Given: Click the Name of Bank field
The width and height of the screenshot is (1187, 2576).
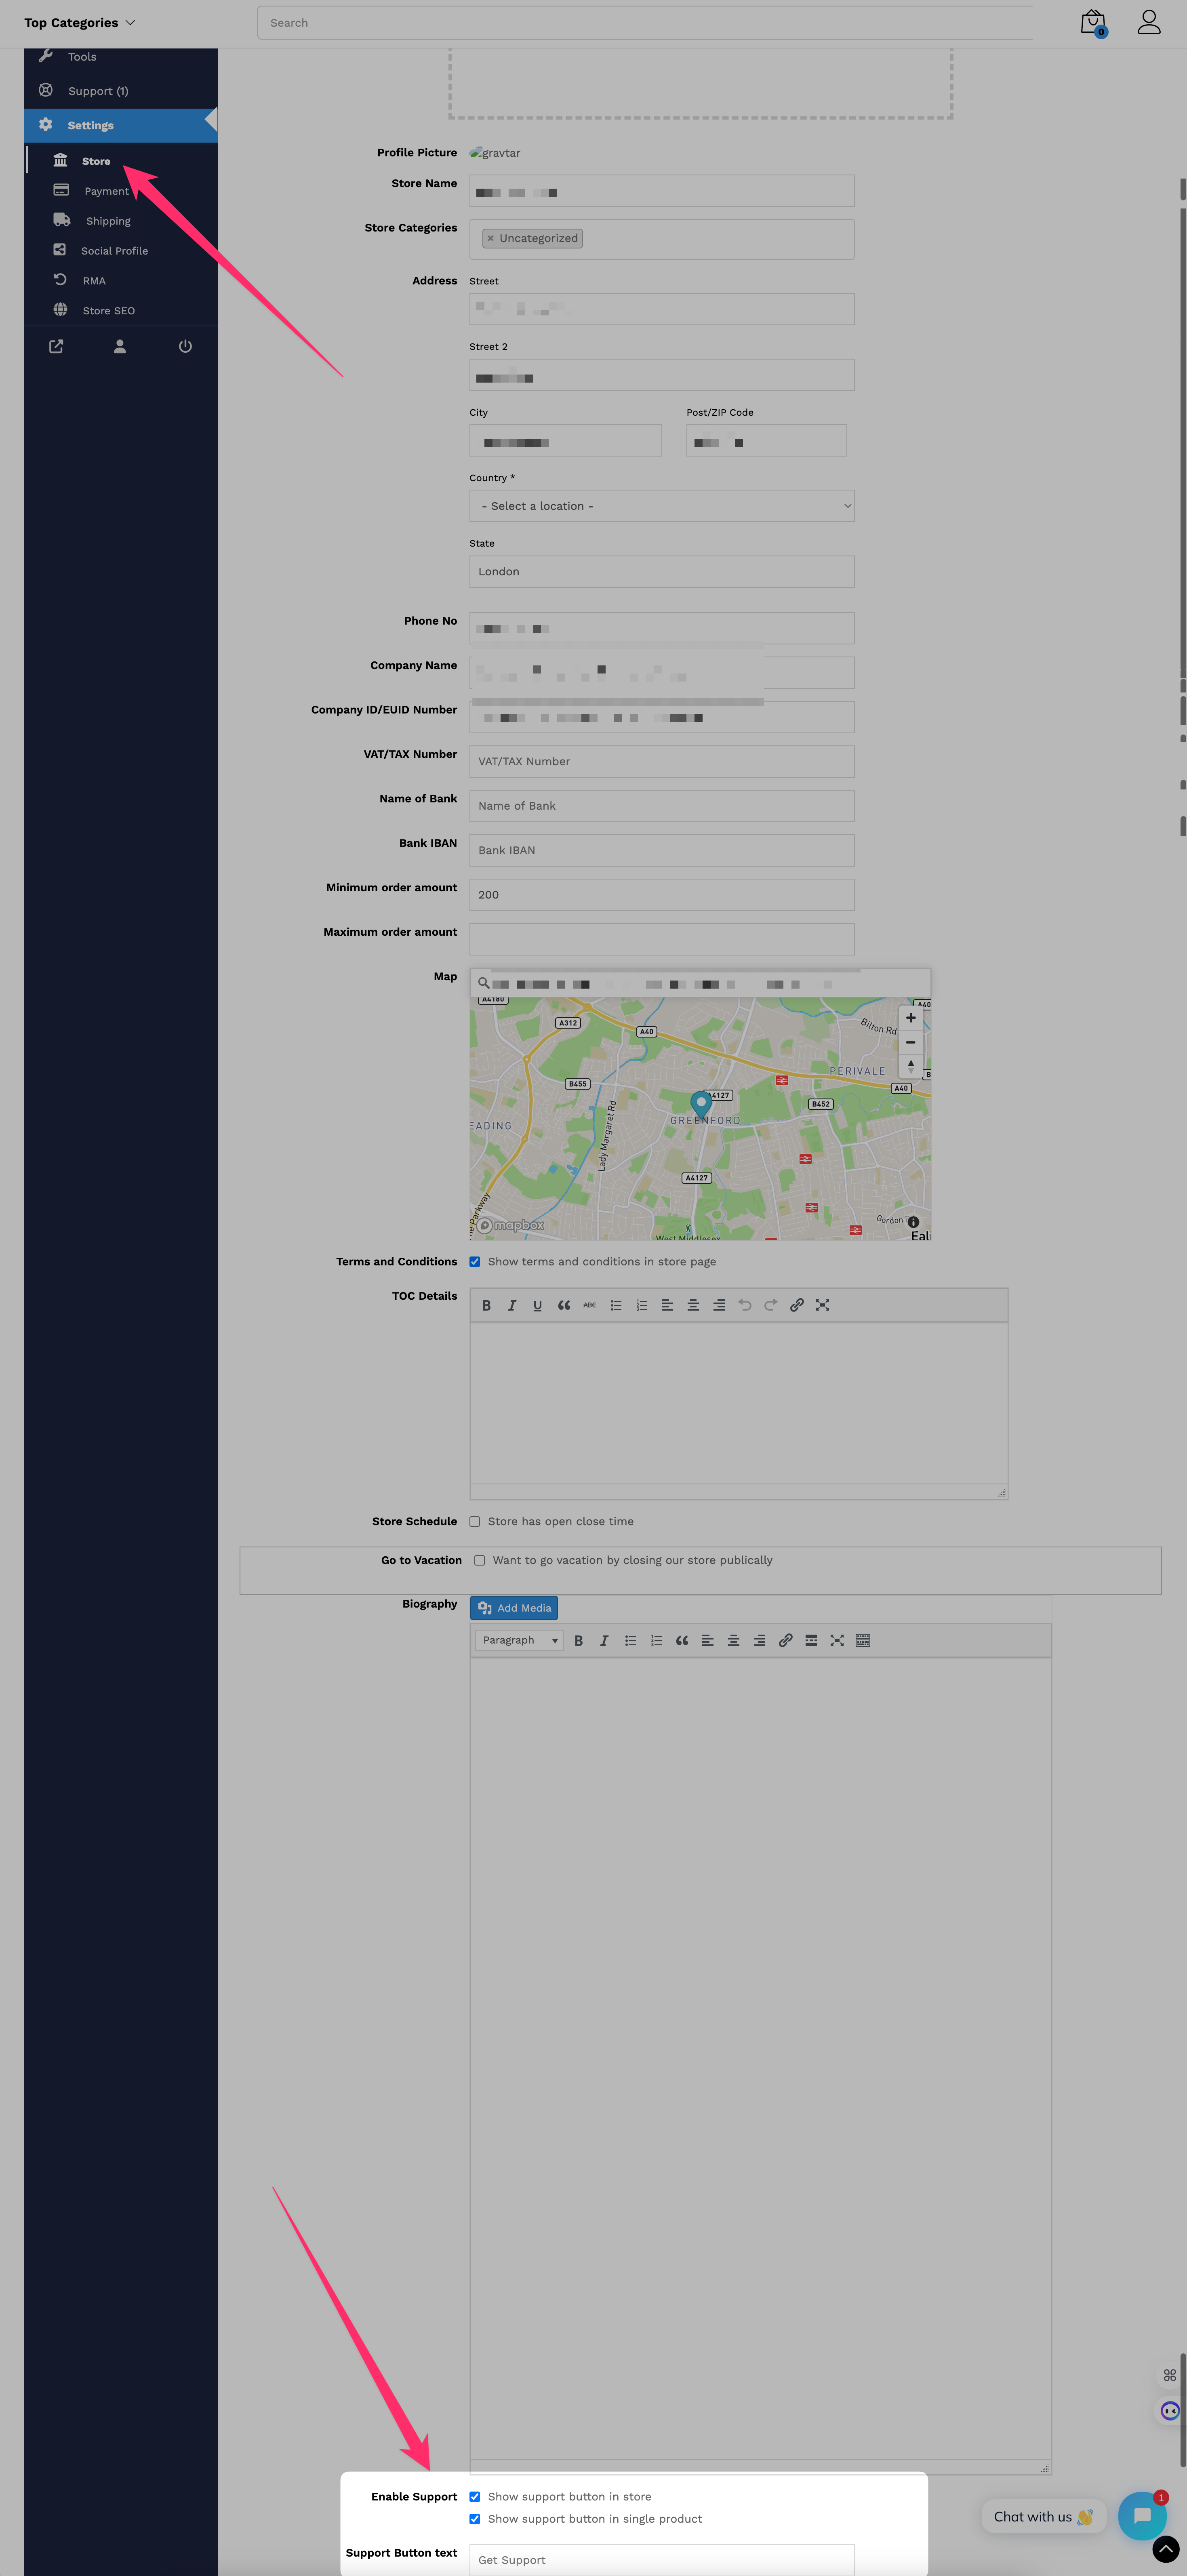Looking at the screenshot, I should point(662,806).
